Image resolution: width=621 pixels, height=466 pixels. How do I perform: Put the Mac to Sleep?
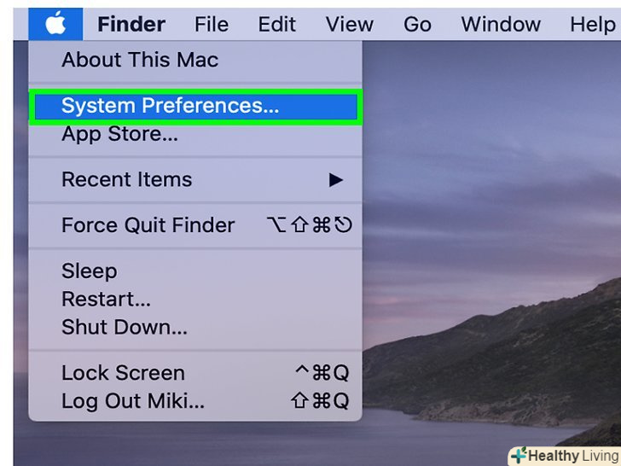tap(89, 271)
